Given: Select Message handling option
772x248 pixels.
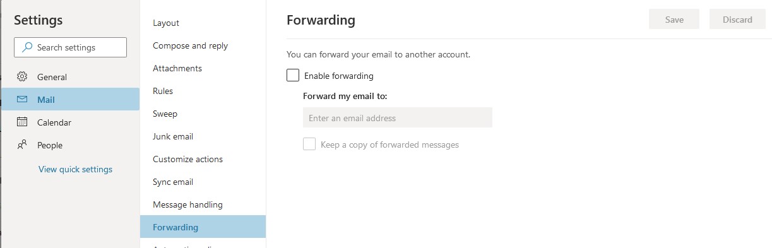Looking at the screenshot, I should pyautogui.click(x=188, y=204).
